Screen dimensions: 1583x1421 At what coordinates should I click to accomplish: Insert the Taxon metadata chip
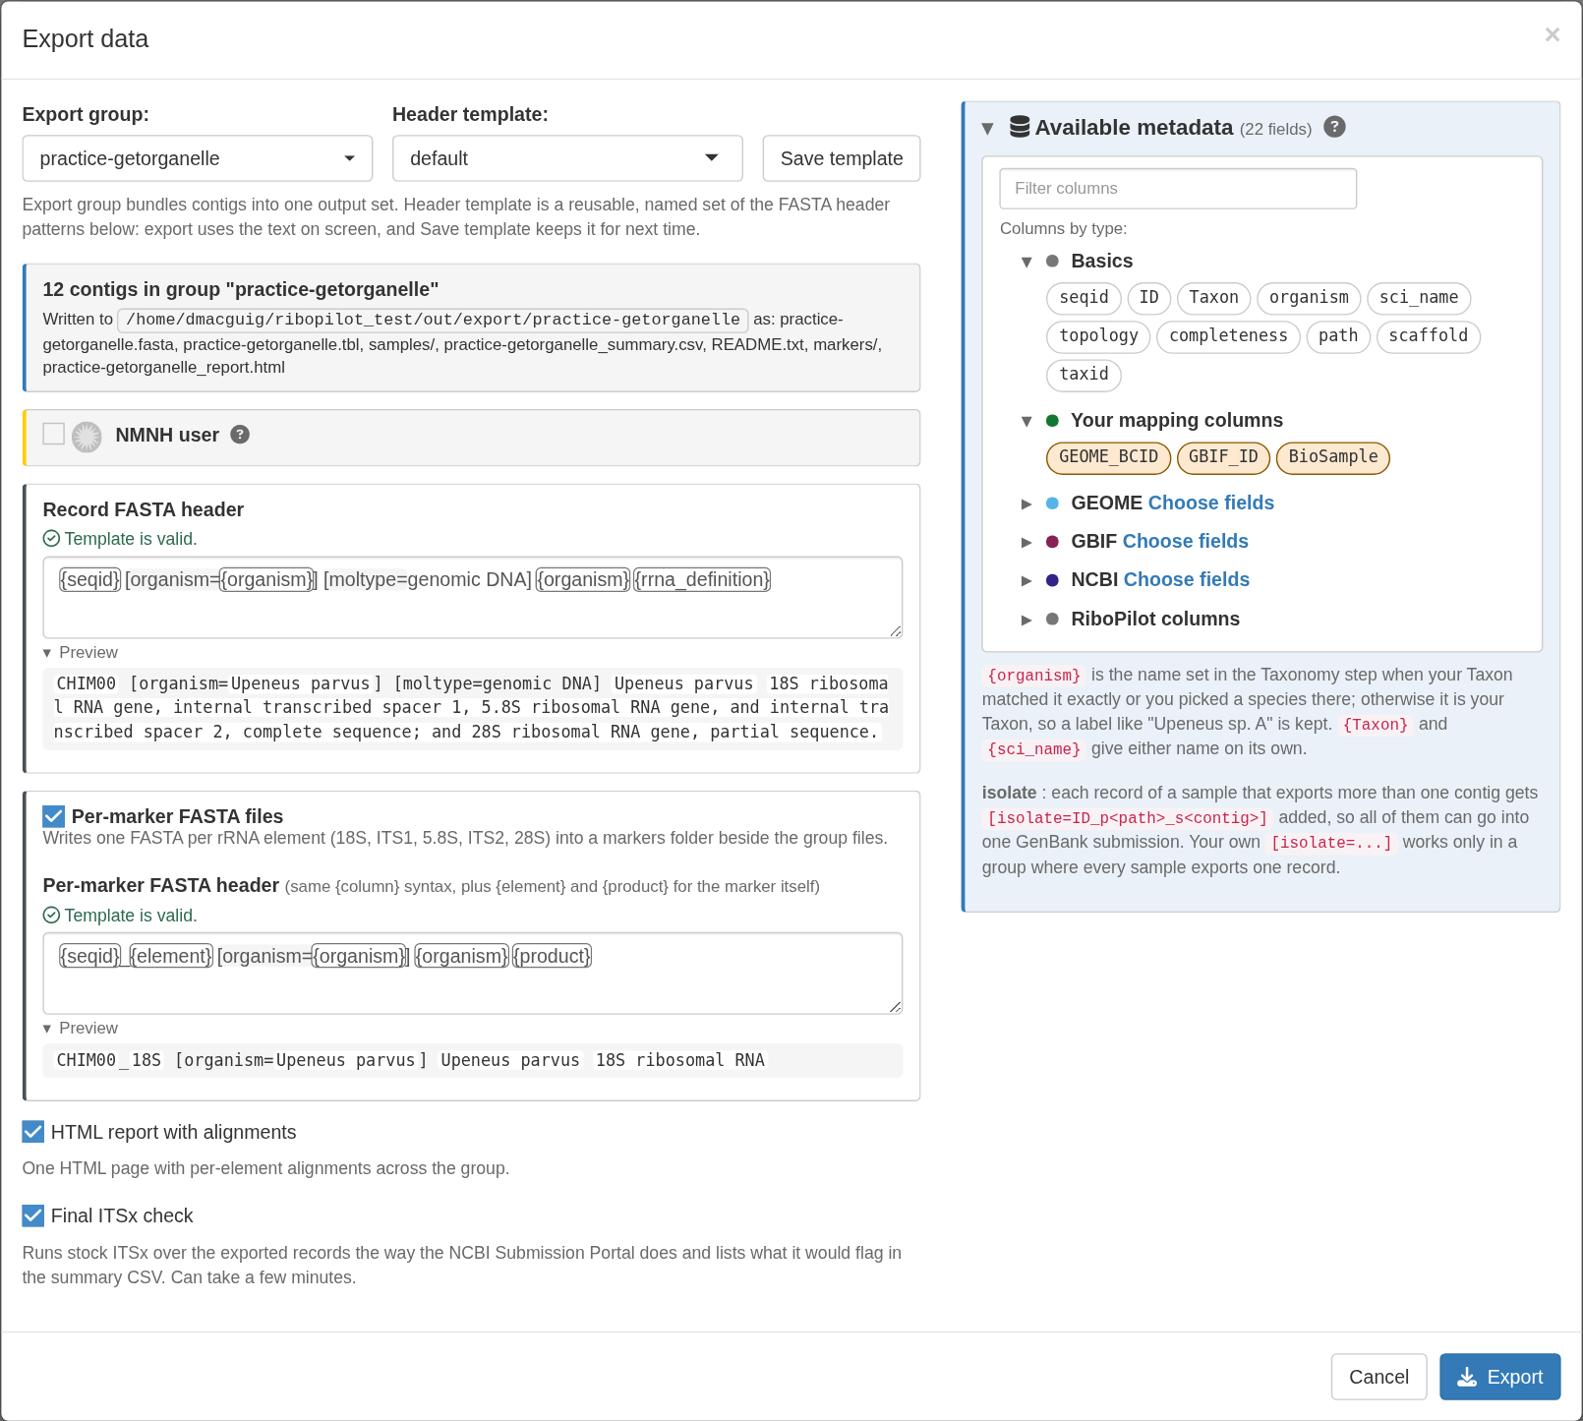pyautogui.click(x=1213, y=298)
